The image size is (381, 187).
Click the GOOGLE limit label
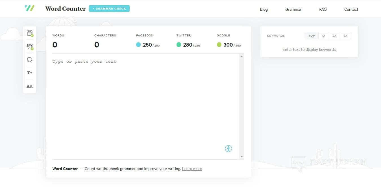click(x=223, y=36)
